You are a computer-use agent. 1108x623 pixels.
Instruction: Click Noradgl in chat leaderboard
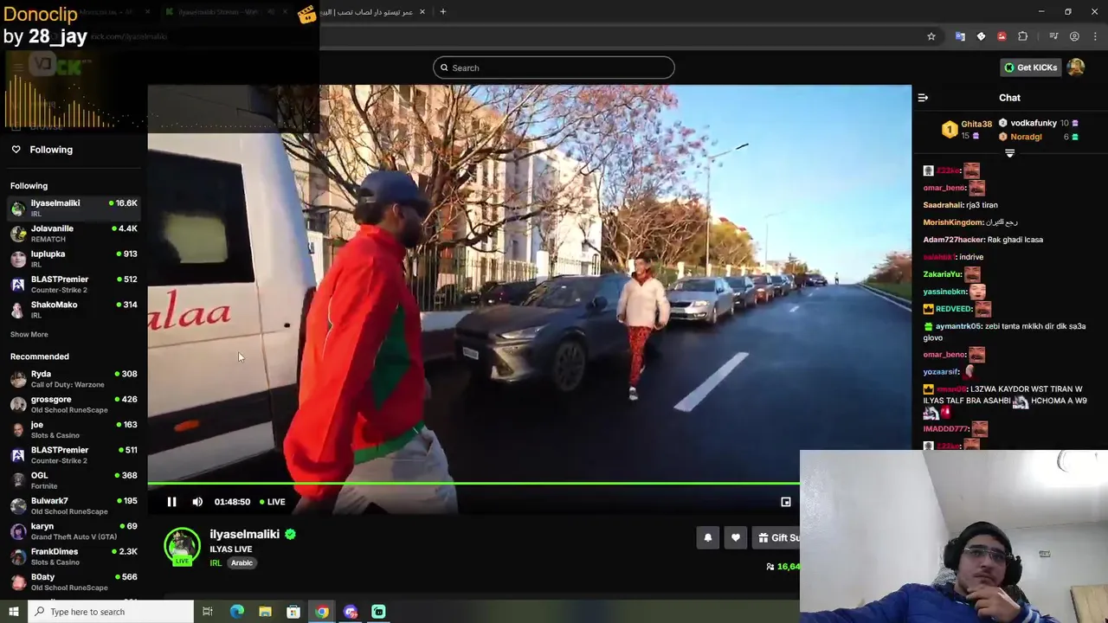[x=1026, y=137]
